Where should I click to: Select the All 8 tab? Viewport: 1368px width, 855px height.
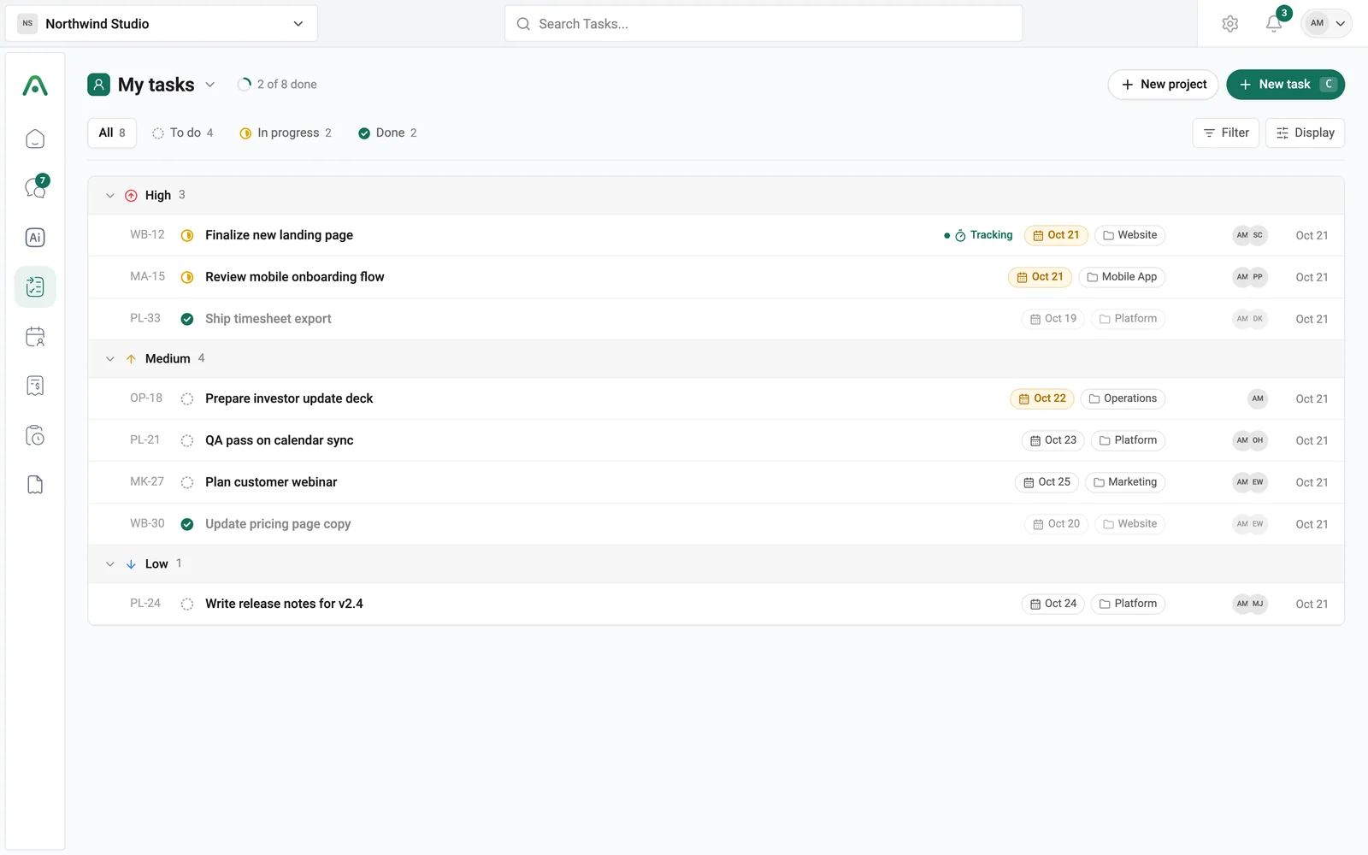click(112, 133)
